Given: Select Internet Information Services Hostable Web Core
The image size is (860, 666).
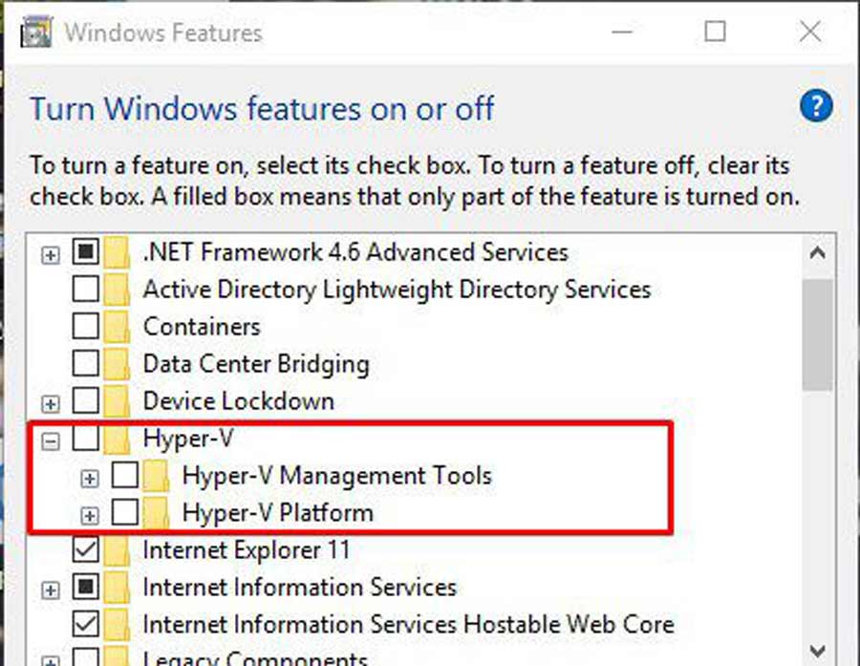Looking at the screenshot, I should point(408,625).
